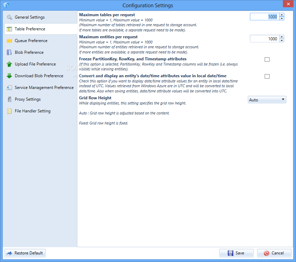This screenshot has width=296, height=262.
Task: Open Proxy Settings section
Action: 41,99
